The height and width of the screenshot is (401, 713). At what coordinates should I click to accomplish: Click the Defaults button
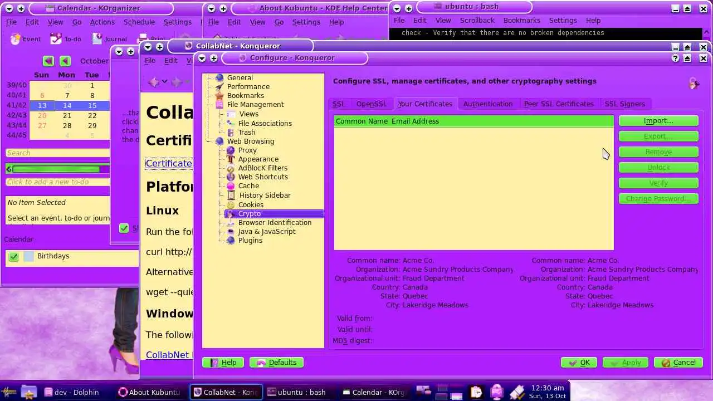pyautogui.click(x=277, y=362)
